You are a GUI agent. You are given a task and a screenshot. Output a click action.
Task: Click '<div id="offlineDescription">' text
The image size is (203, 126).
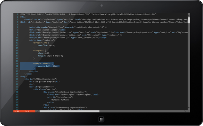41,79
